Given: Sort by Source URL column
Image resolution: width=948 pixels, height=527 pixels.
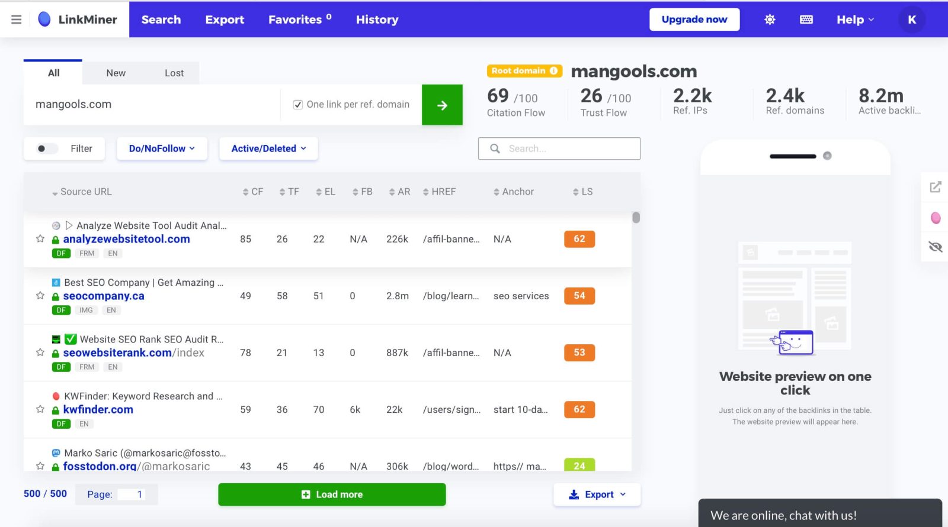Looking at the screenshot, I should click(82, 192).
